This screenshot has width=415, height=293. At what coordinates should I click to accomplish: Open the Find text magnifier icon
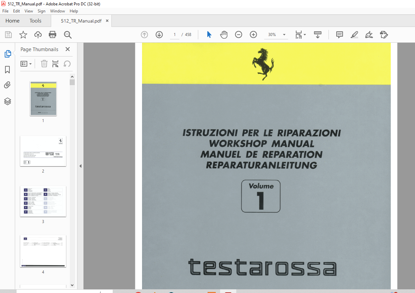point(68,35)
